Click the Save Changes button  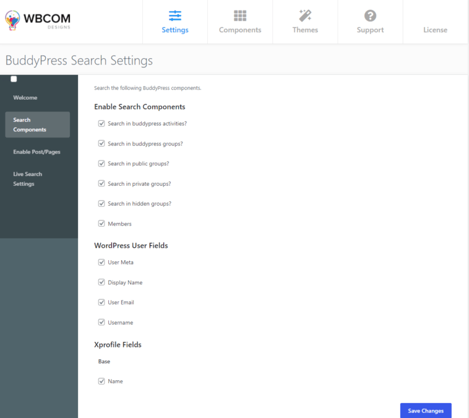[426, 411]
